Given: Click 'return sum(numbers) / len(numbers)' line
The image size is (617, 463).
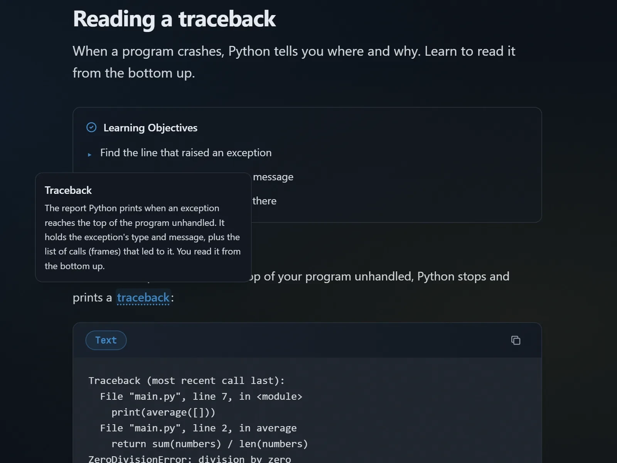Looking at the screenshot, I should (210, 444).
